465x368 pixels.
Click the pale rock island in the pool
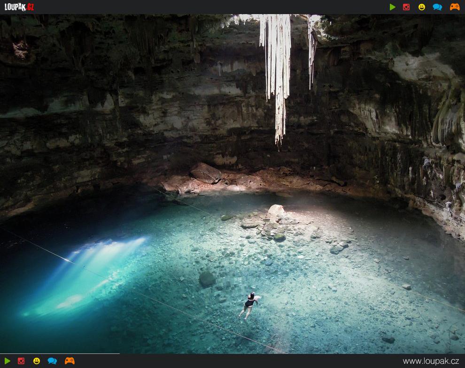click(x=275, y=213)
